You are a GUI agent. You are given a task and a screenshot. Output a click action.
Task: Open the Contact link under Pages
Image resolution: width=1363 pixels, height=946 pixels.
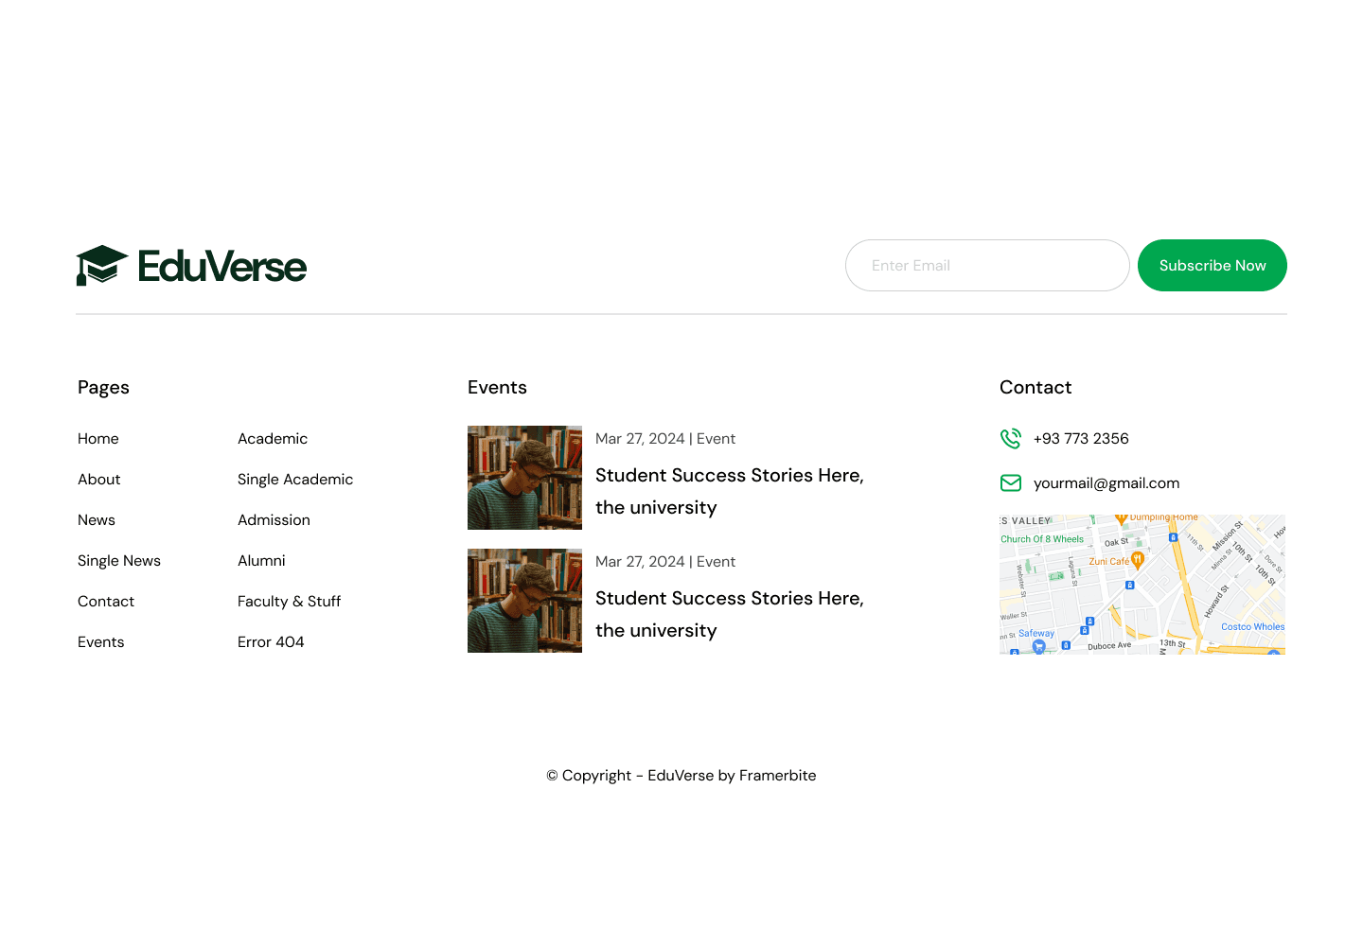(x=106, y=602)
